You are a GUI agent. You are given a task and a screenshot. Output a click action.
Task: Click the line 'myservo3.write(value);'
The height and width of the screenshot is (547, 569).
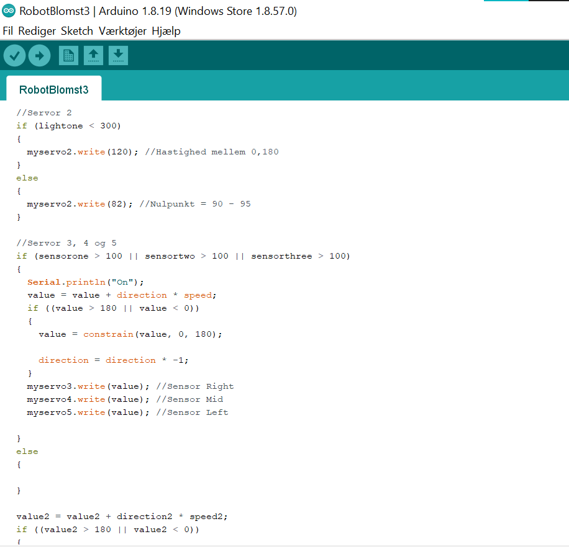point(88,386)
